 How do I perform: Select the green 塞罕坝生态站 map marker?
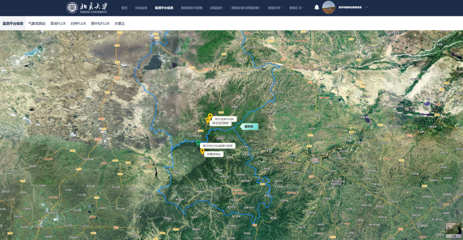[198, 143]
